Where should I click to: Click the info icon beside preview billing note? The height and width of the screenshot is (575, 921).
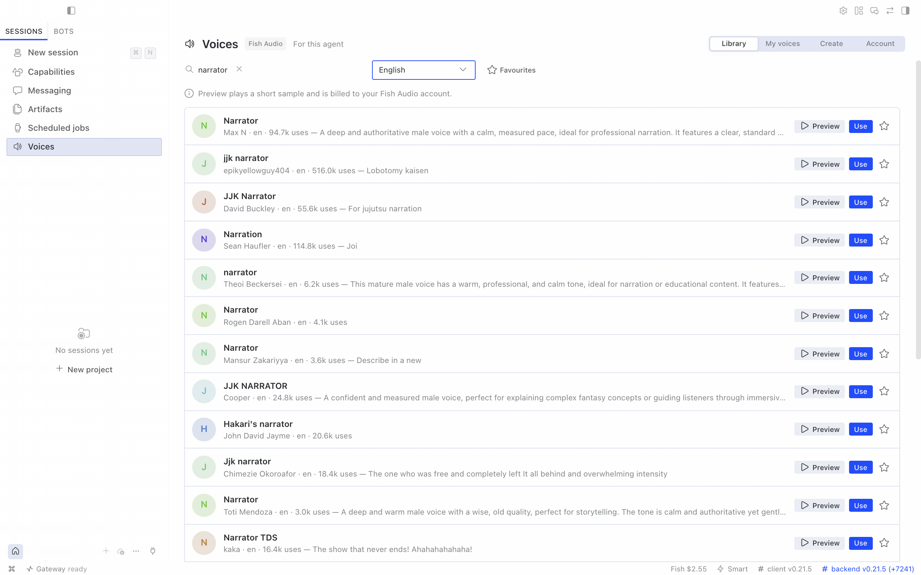click(x=189, y=93)
